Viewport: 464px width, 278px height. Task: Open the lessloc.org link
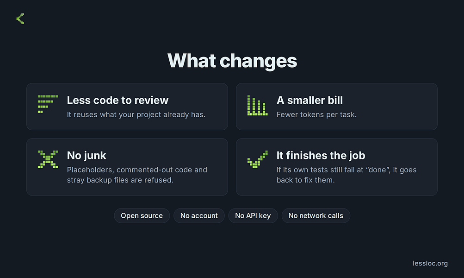[430, 263]
